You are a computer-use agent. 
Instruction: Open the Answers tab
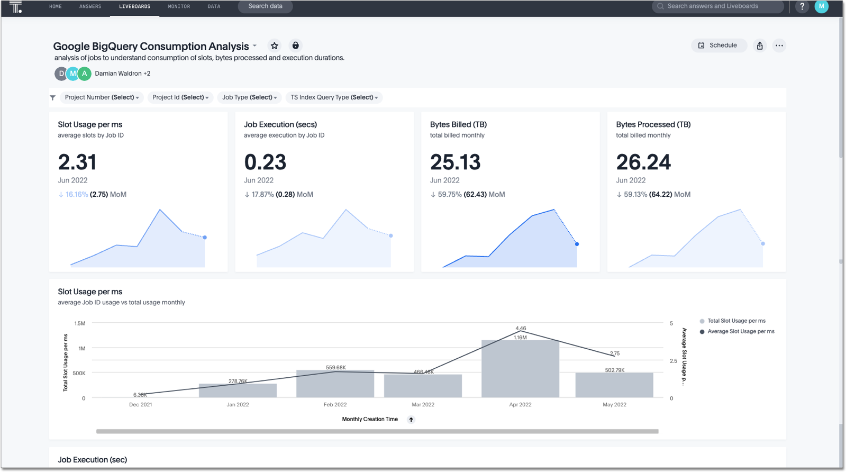[x=90, y=6]
